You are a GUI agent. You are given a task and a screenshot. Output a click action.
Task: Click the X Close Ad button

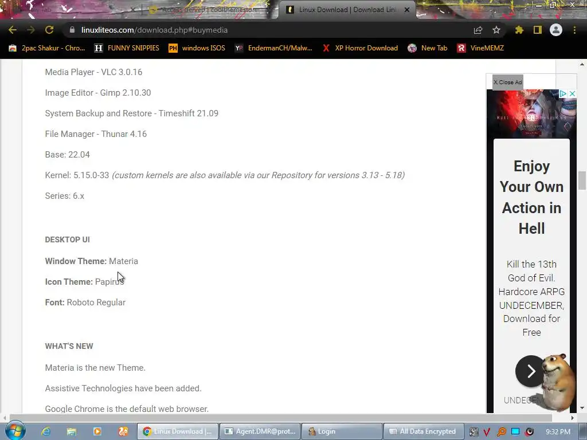[508, 82]
